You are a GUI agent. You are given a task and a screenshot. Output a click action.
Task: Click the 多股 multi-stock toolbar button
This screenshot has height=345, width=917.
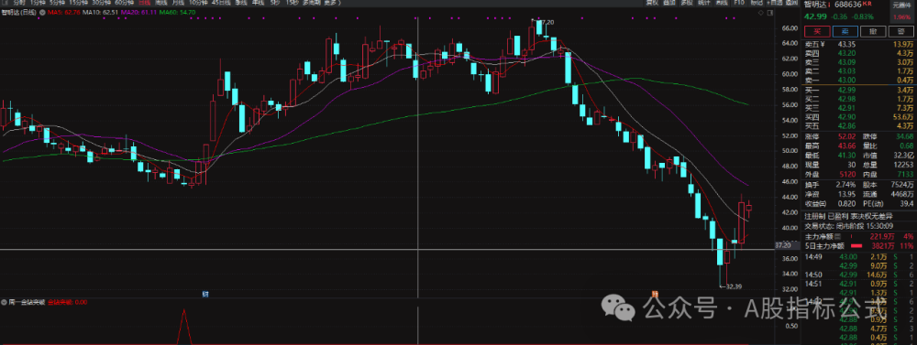[x=687, y=3]
